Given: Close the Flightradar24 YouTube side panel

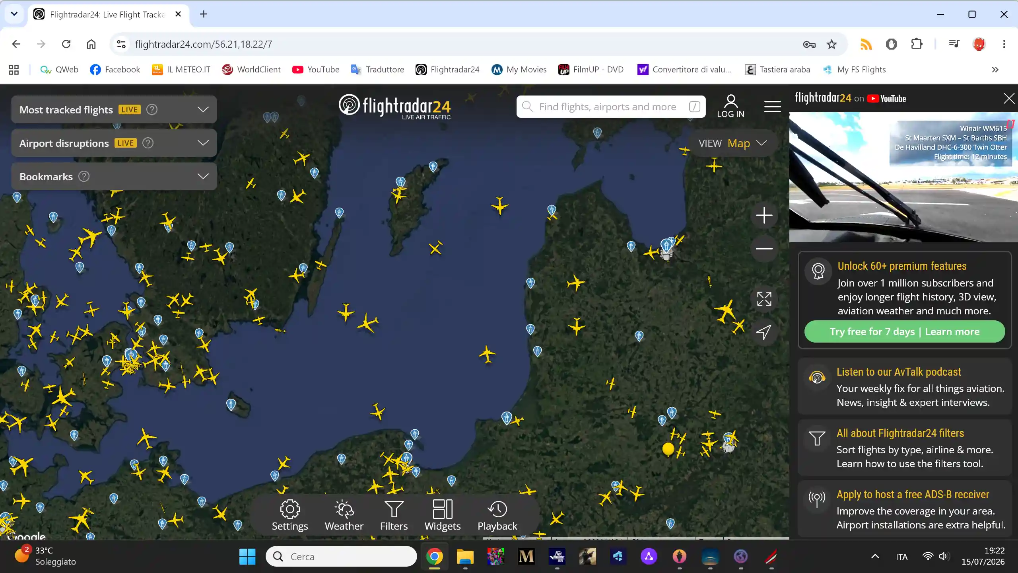Looking at the screenshot, I should (1008, 98).
